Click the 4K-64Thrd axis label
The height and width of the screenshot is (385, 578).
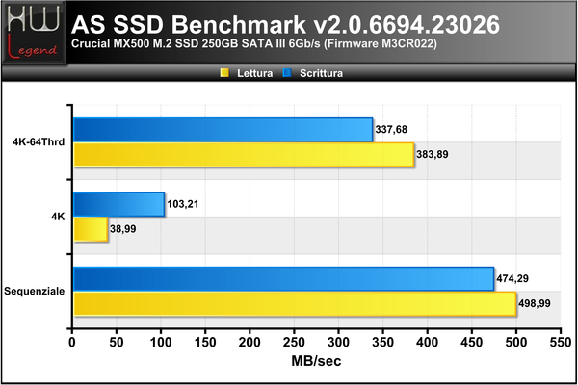[39, 141]
